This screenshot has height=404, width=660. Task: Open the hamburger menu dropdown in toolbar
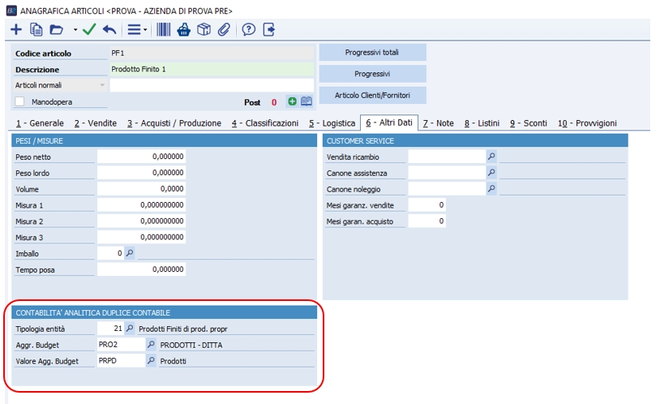(x=137, y=29)
